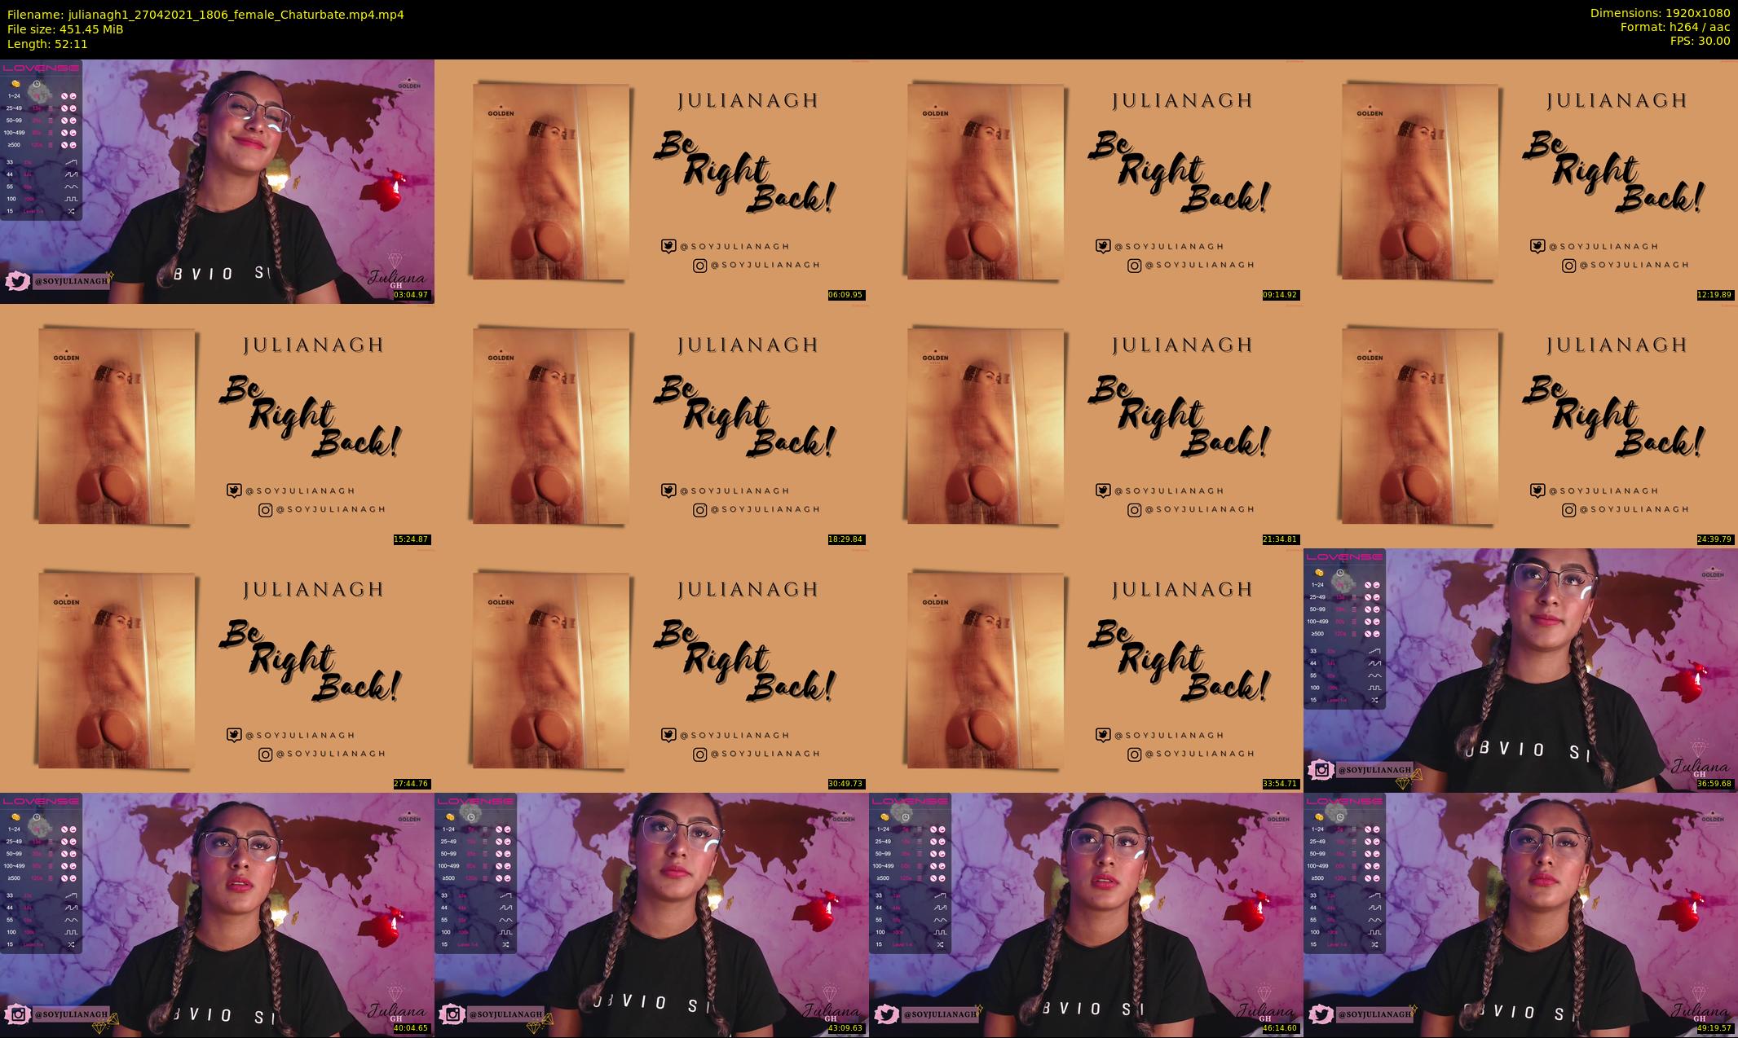Click the gold token icon in the 36:59.68 frame's panel
The height and width of the screenshot is (1038, 1738).
point(1319,573)
